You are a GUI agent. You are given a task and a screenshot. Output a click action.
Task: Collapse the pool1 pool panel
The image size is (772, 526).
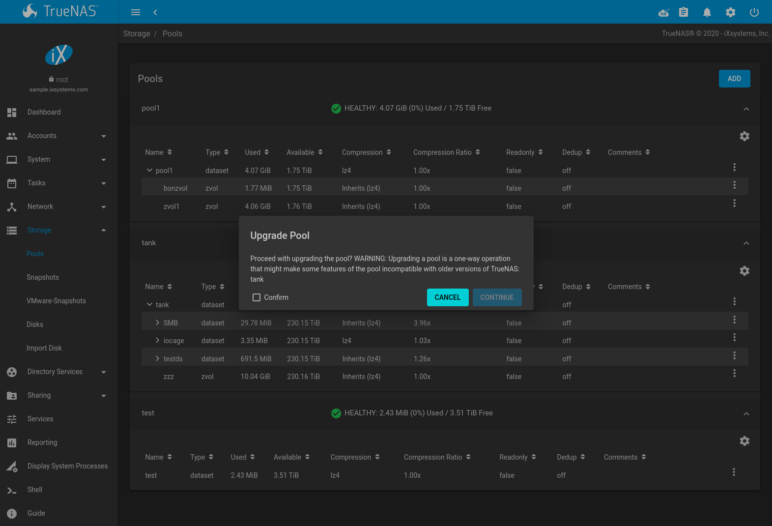click(x=746, y=109)
